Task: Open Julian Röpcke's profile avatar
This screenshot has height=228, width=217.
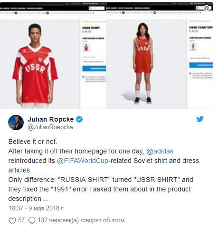Action: tap(16, 123)
